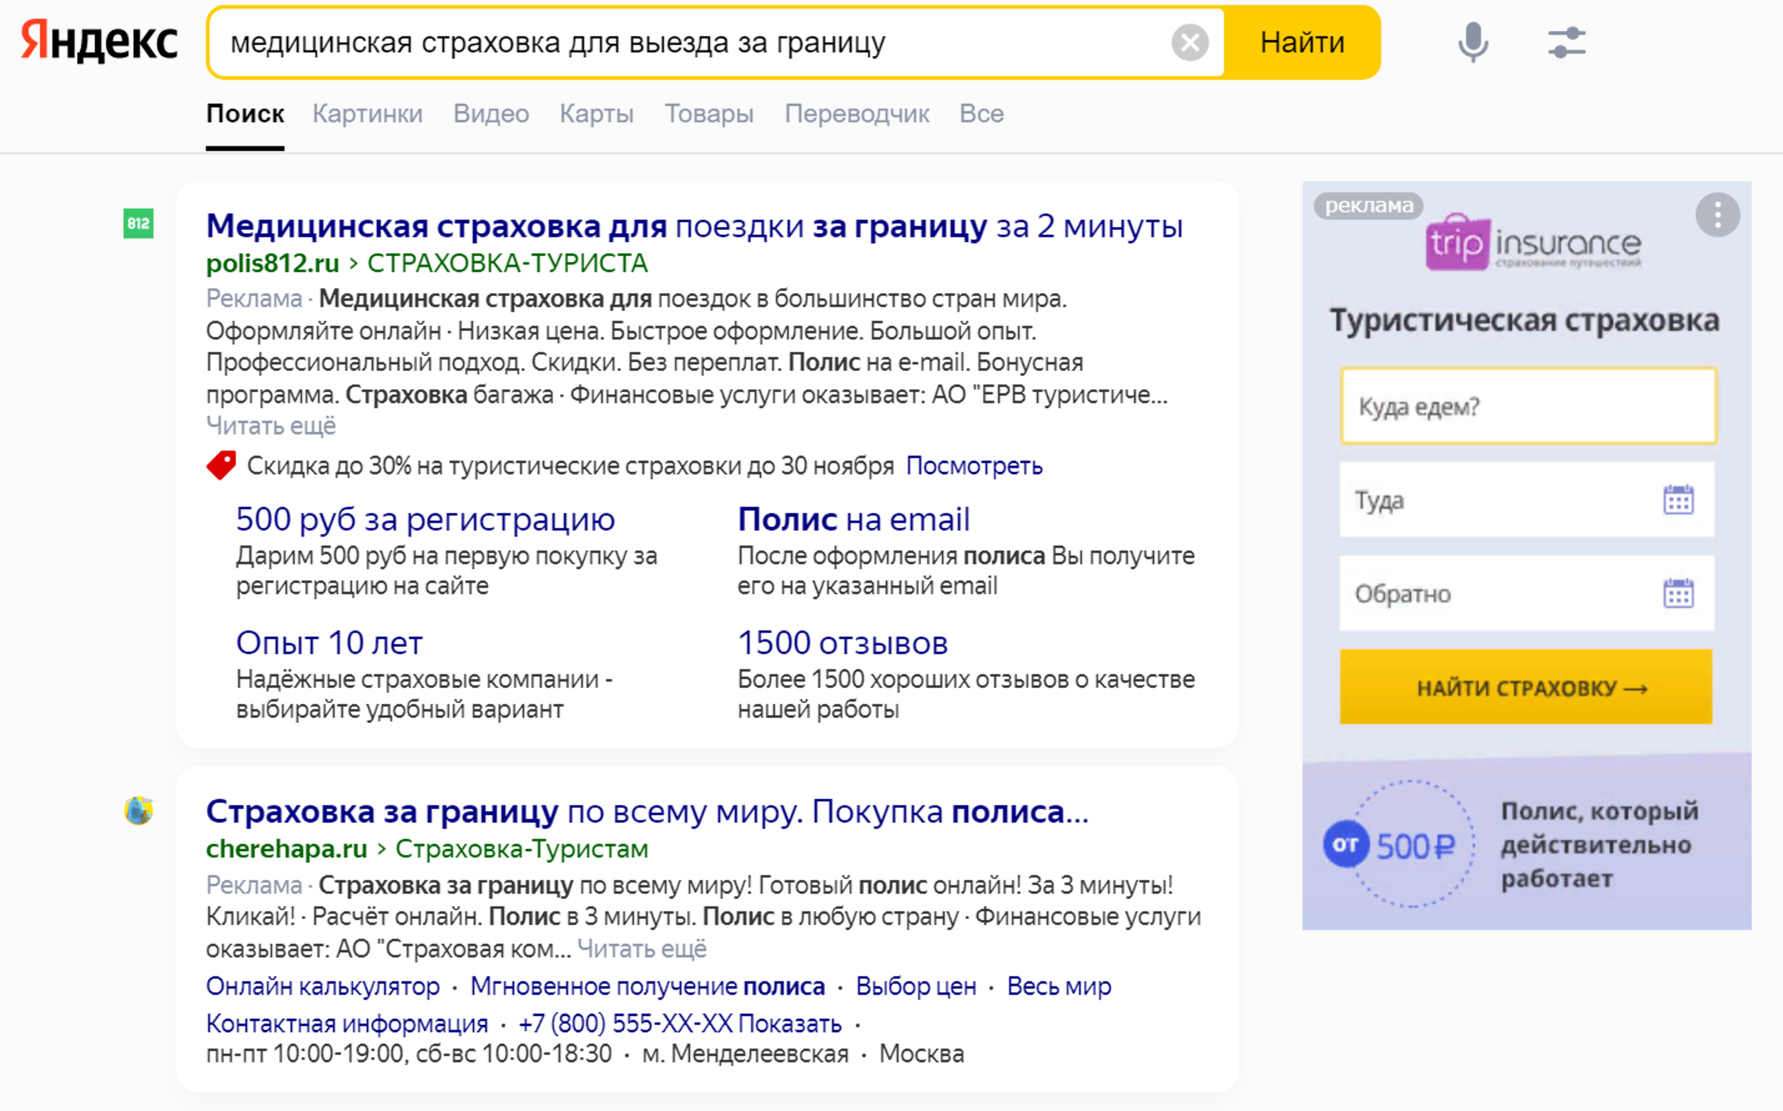Expand polis812 description with Читать ещё

271,426
